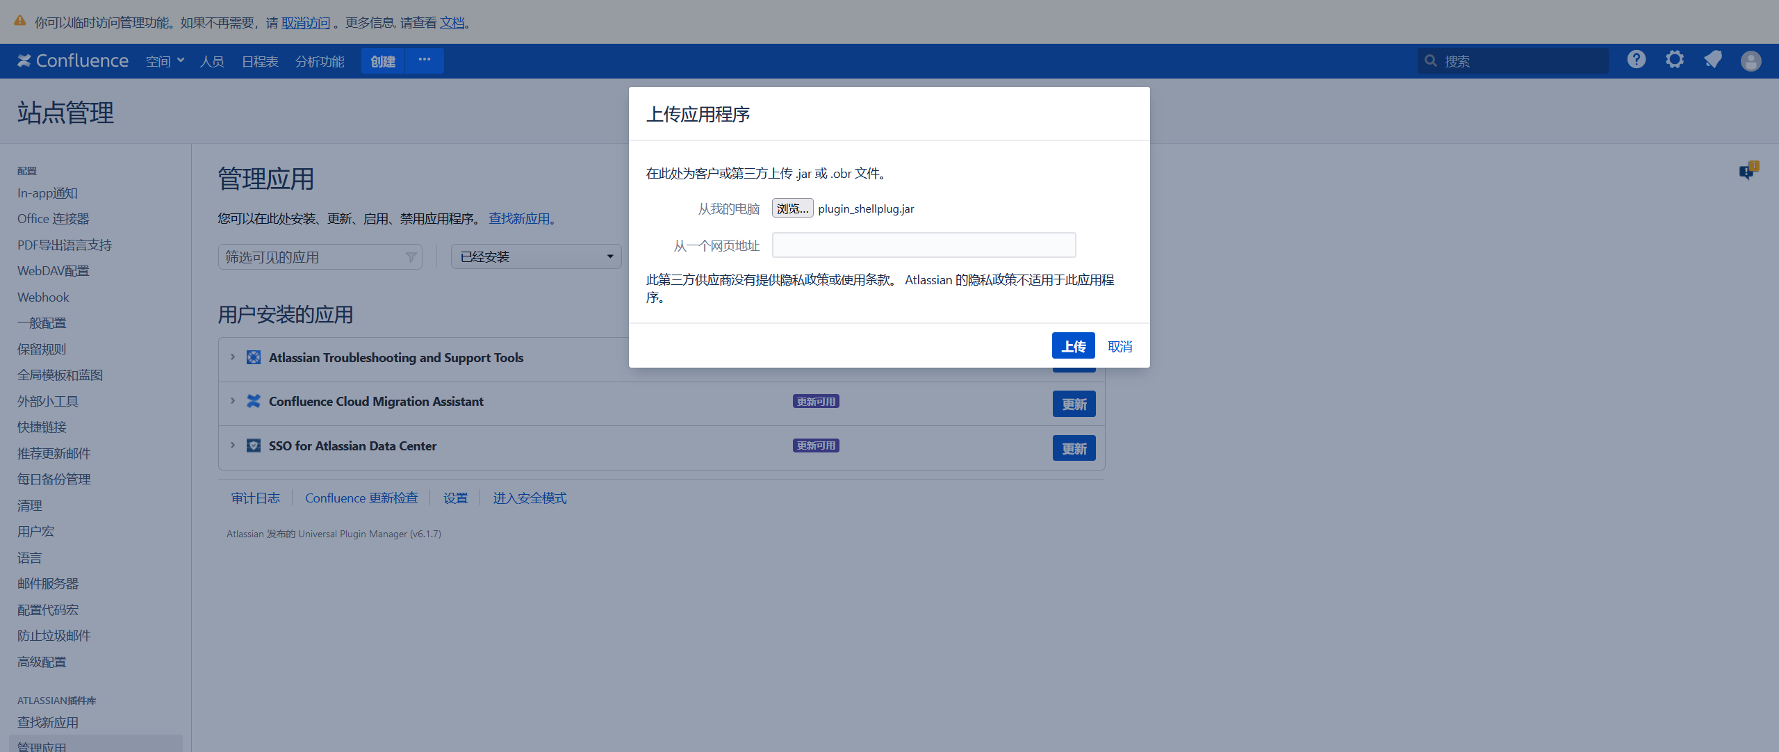This screenshot has width=1779, height=752.
Task: Open the help question mark icon
Action: point(1637,60)
